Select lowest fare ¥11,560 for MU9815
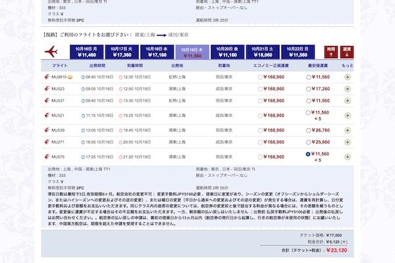This screenshot has width=395, height=263. tap(308, 78)
